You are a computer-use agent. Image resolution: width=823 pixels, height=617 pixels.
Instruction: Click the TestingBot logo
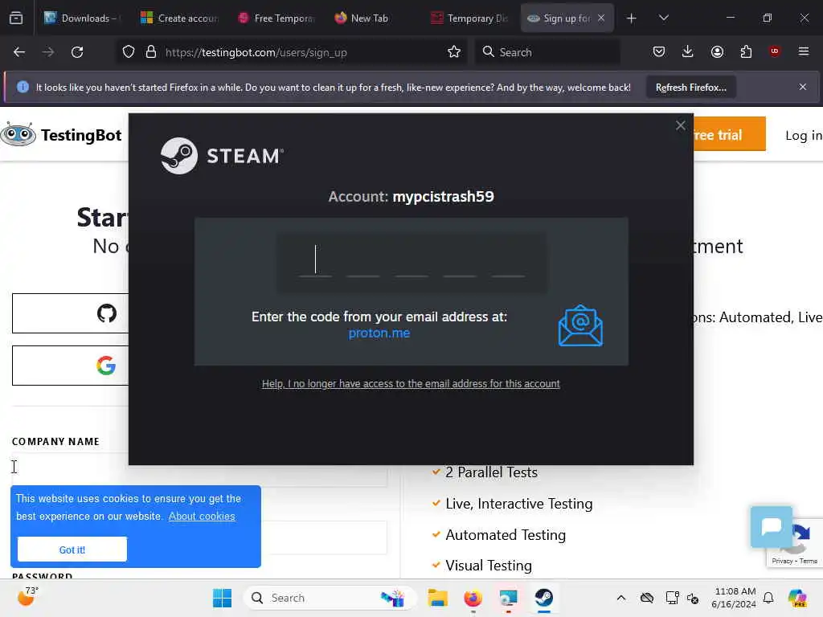click(x=61, y=135)
